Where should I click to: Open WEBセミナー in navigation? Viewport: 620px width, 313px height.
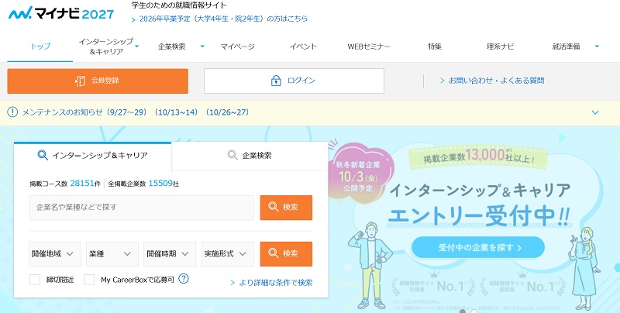[369, 46]
